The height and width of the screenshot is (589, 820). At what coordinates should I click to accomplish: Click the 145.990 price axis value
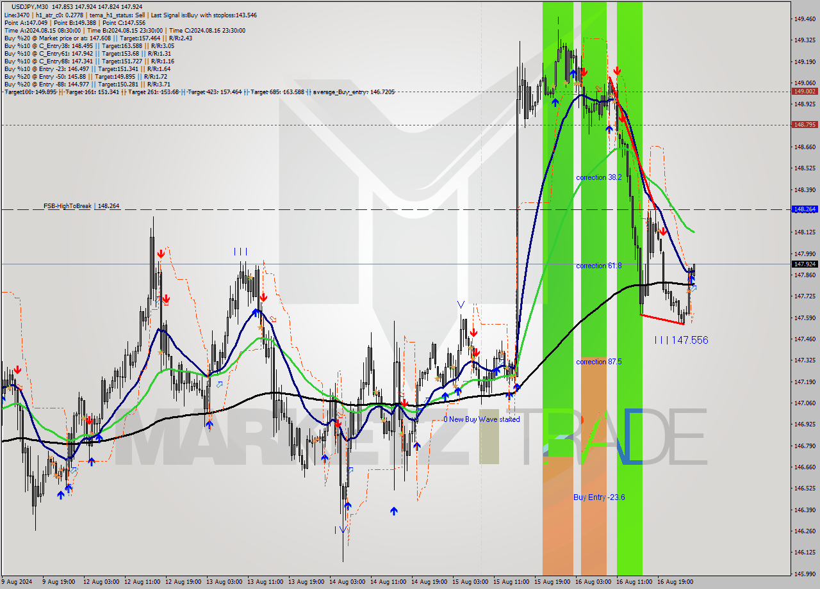805,574
